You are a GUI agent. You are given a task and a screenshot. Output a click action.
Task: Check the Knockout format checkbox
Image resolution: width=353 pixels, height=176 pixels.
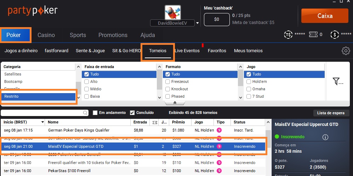(168, 89)
